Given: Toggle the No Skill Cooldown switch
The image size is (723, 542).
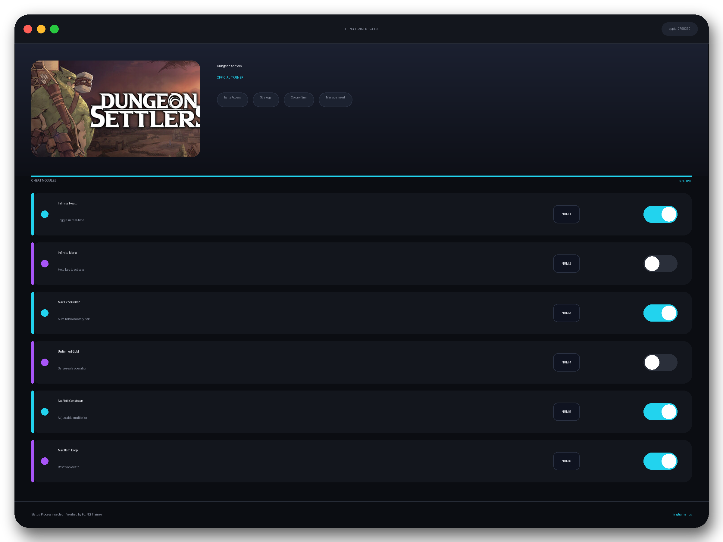Looking at the screenshot, I should point(660,412).
